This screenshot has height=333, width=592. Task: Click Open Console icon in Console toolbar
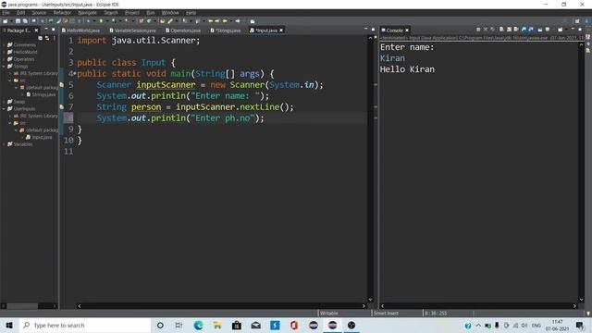point(561,30)
